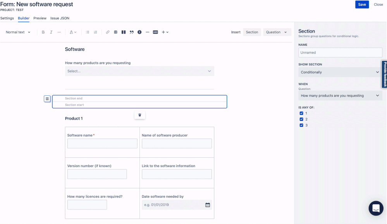Delete the Product 1 section
387x224 pixels.
(x=139, y=115)
